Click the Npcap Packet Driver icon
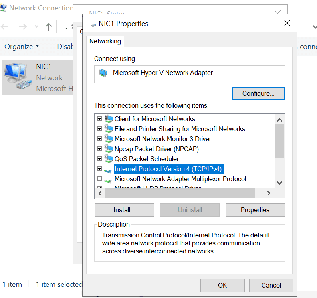Viewport: 317px width, 298px height. coord(109,149)
